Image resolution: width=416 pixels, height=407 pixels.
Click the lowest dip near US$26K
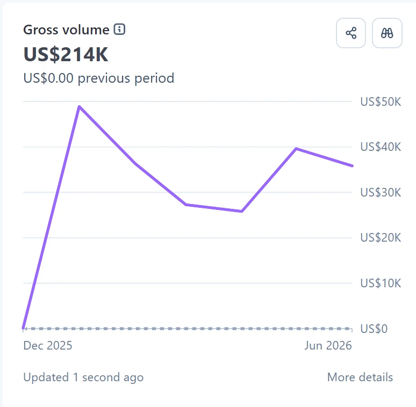242,211
